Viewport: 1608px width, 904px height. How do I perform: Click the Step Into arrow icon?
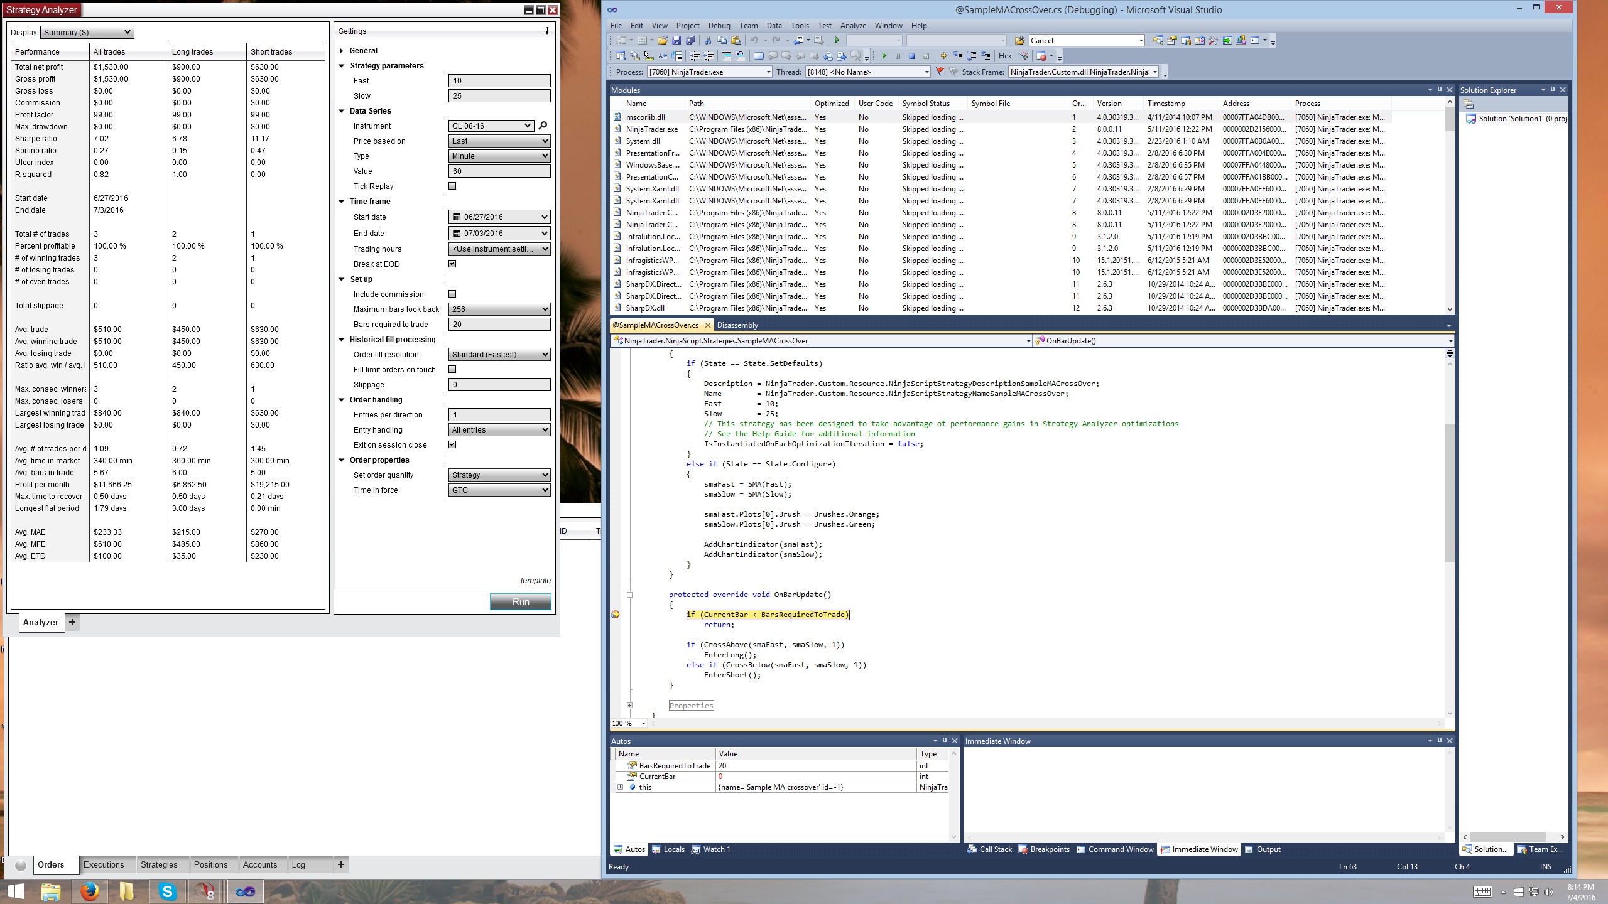tap(957, 56)
